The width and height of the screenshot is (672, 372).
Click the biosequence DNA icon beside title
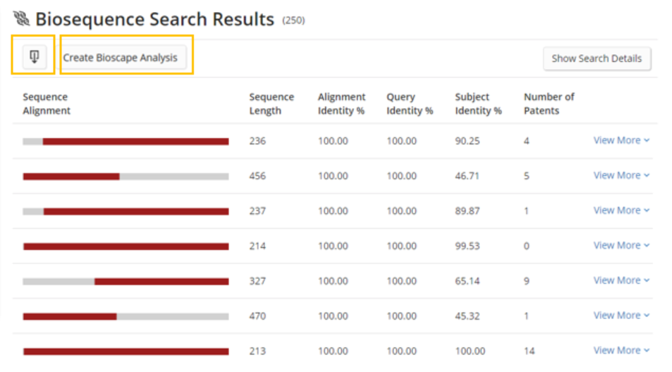[21, 19]
